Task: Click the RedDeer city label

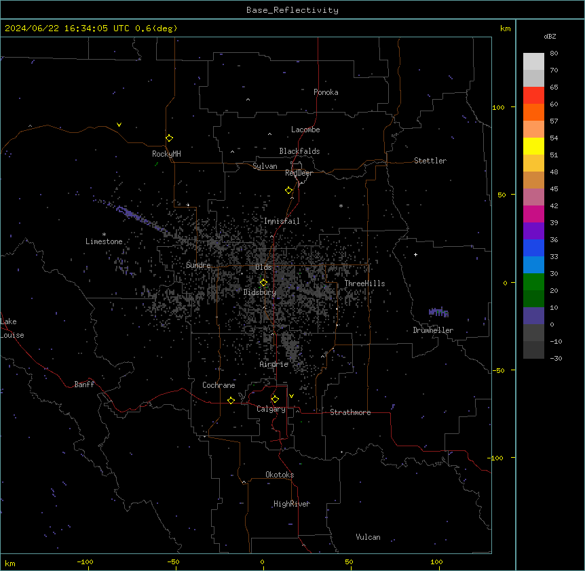Action: coord(299,173)
